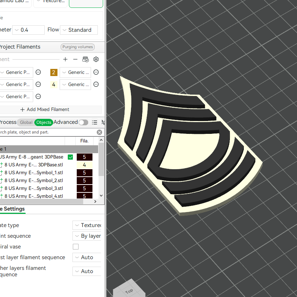Click the Fila. column header
Image resolution: width=297 pixels, height=297 pixels.
point(84,141)
